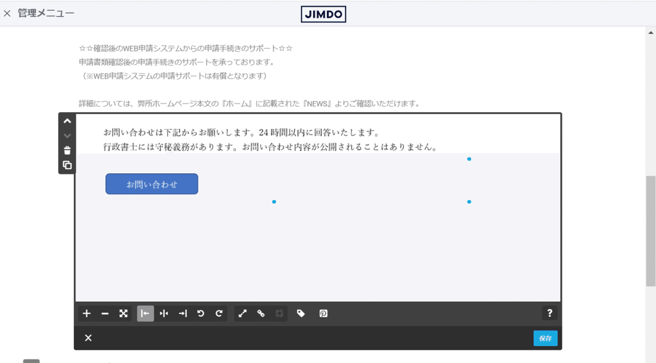Click the fit-to-size icon in the image toolbar
Screen dimensions: 656x363
click(x=123, y=313)
